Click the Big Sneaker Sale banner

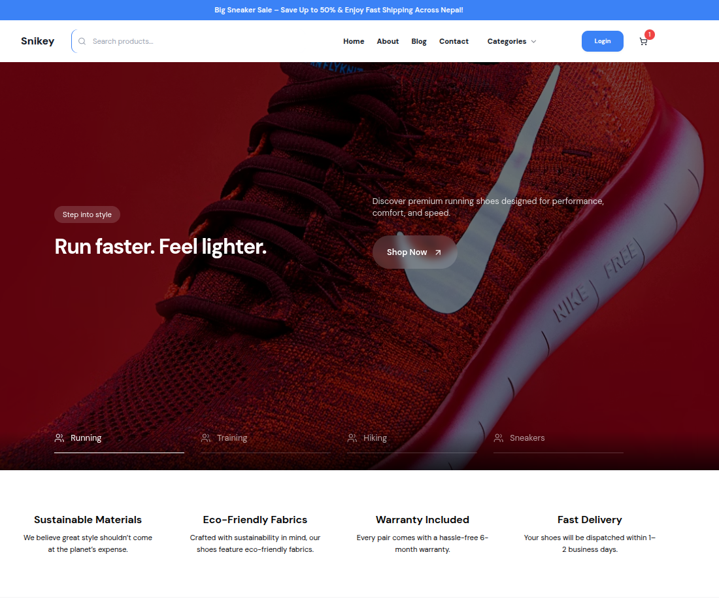[x=339, y=10]
